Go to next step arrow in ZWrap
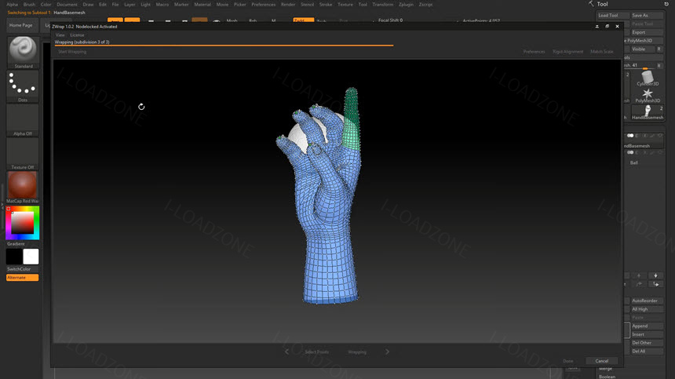Screen dimensions: 675x379 click(387, 352)
